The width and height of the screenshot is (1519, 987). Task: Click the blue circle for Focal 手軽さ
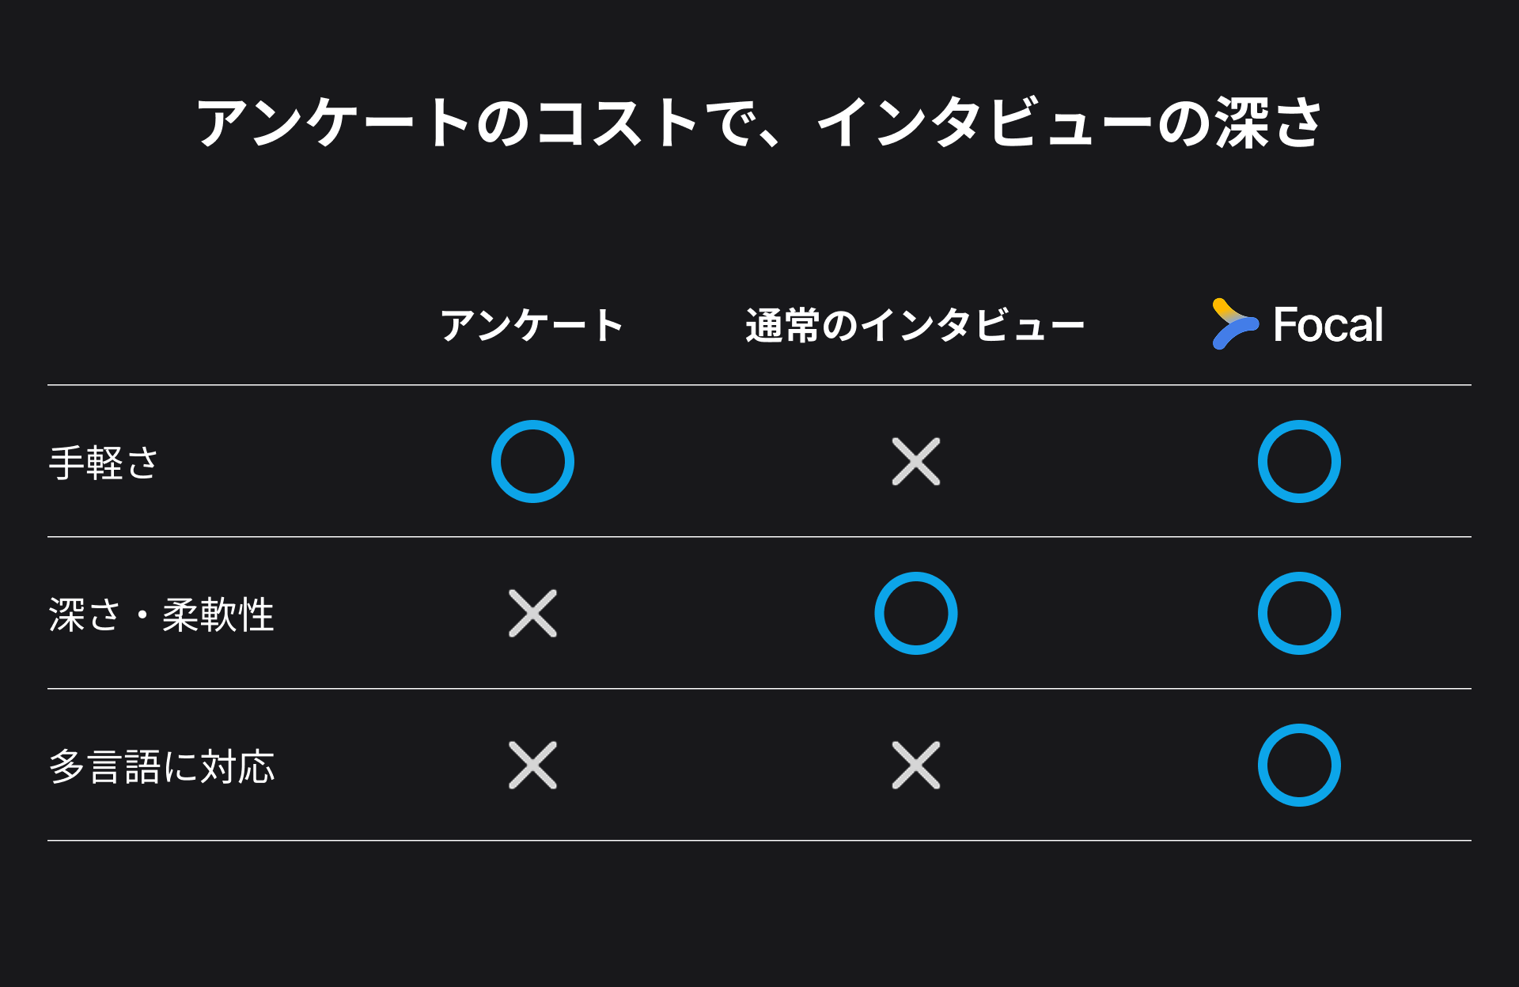(1299, 461)
